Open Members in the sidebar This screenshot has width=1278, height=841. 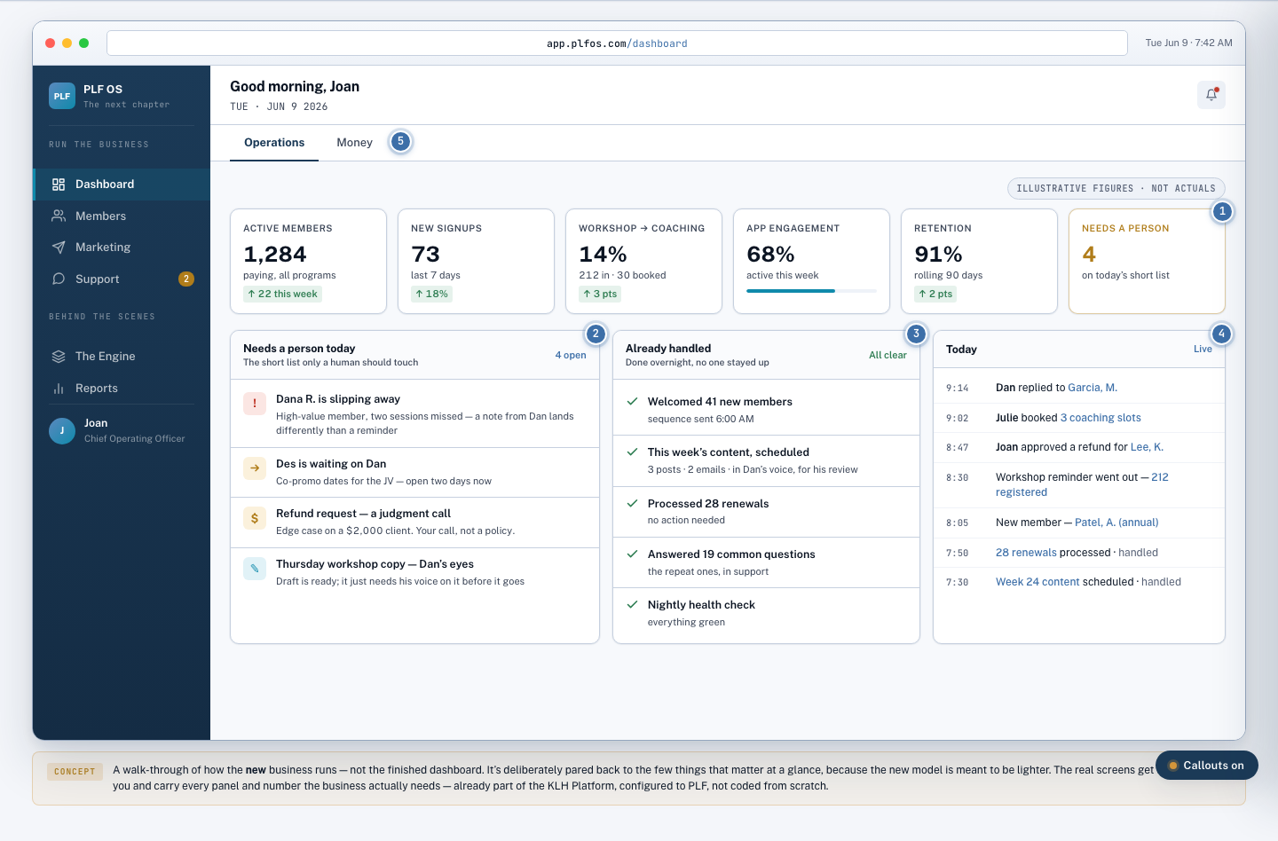122,216
